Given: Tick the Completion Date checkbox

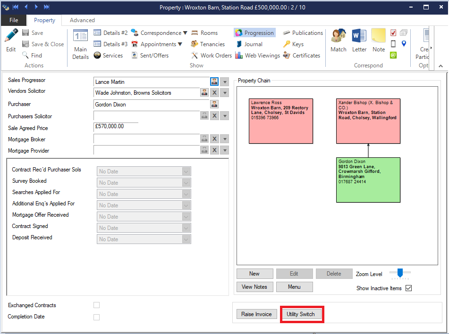Looking at the screenshot, I should tap(96, 317).
